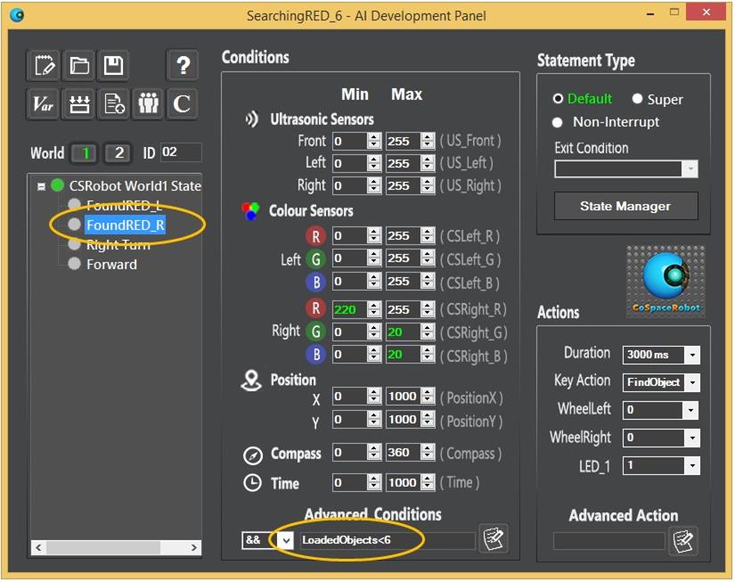Click the C code icon
This screenshot has width=735, height=582.
pyautogui.click(x=182, y=104)
